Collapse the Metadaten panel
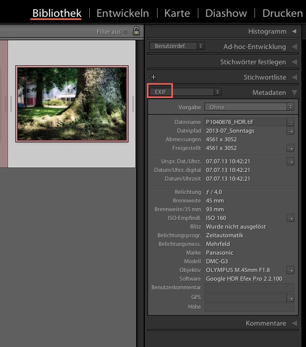306x347 pixels. coord(294,92)
